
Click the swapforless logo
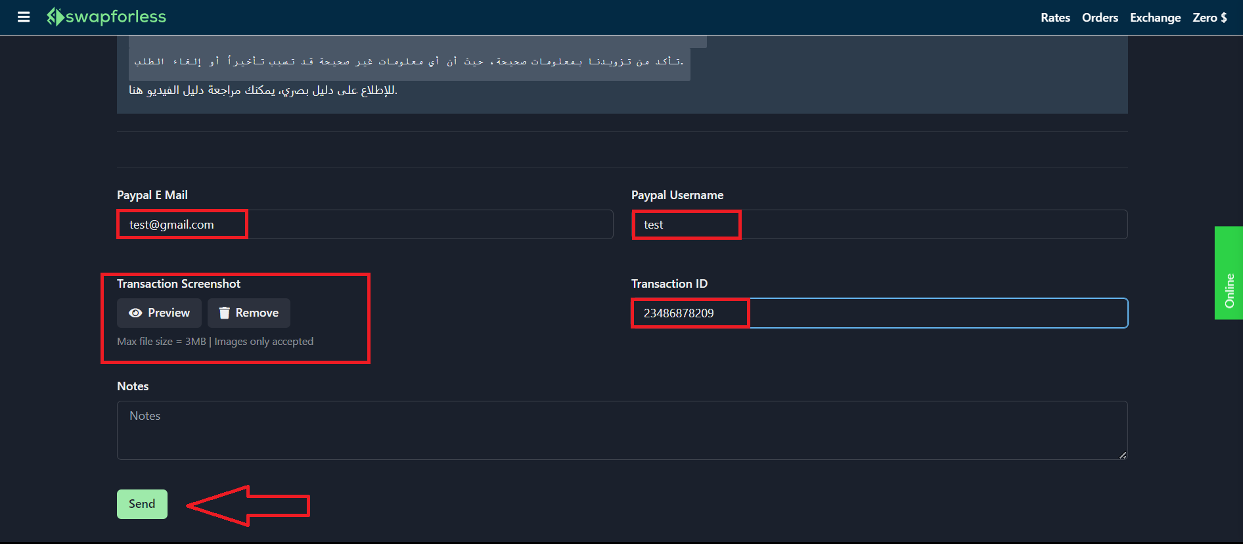[x=106, y=17]
